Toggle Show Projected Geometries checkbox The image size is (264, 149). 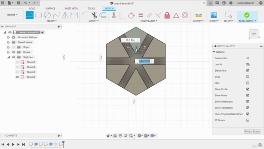tap(247, 114)
